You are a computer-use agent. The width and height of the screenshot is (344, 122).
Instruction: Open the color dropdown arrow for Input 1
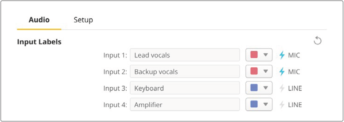pos(266,55)
